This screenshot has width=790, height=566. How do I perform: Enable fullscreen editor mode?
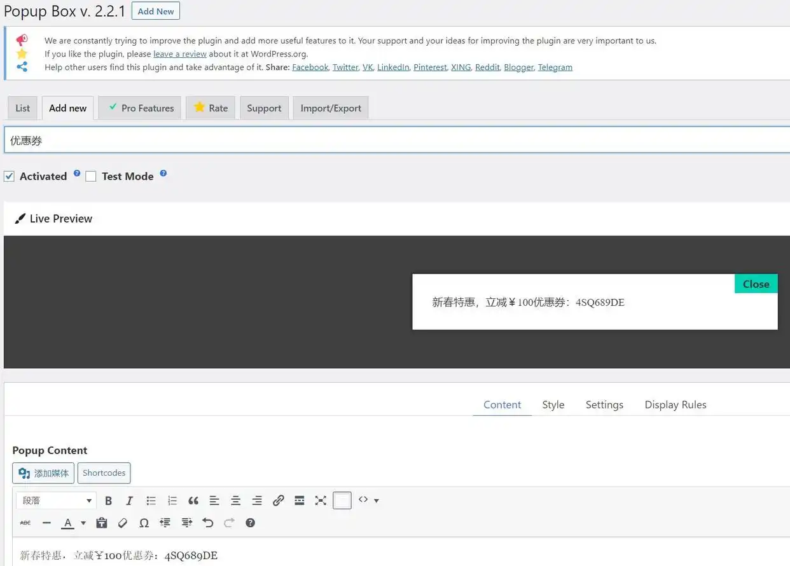(x=321, y=501)
